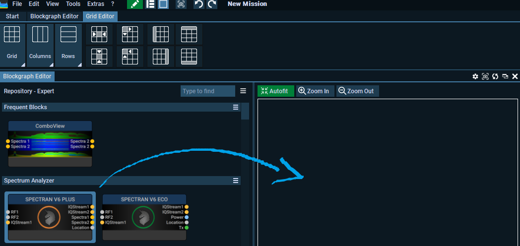
Task: Take a screenshot with top toolbar camera icon
Action: [x=181, y=4]
